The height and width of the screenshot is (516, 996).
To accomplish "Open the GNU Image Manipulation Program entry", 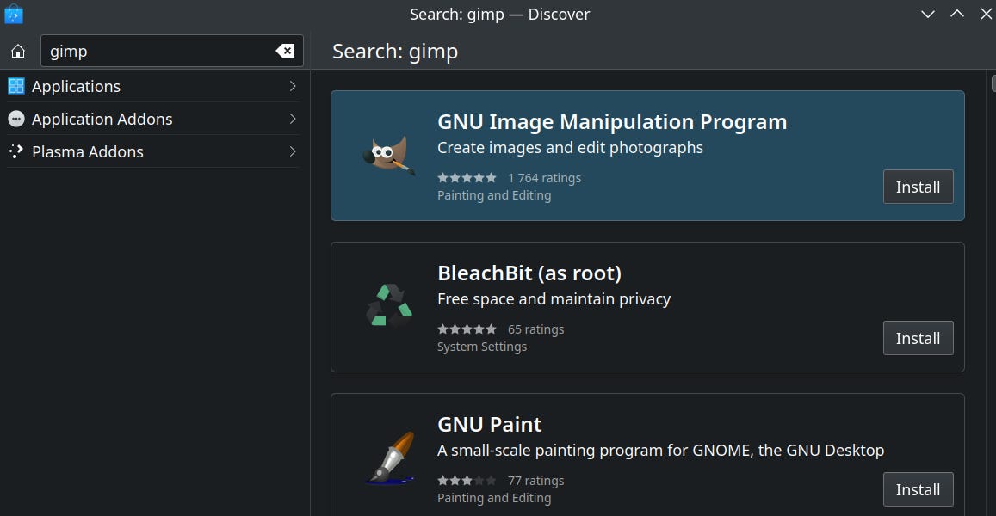I will coord(612,121).
